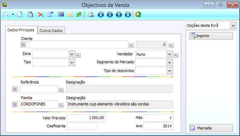Click the Ano field showing 2014

(158, 126)
